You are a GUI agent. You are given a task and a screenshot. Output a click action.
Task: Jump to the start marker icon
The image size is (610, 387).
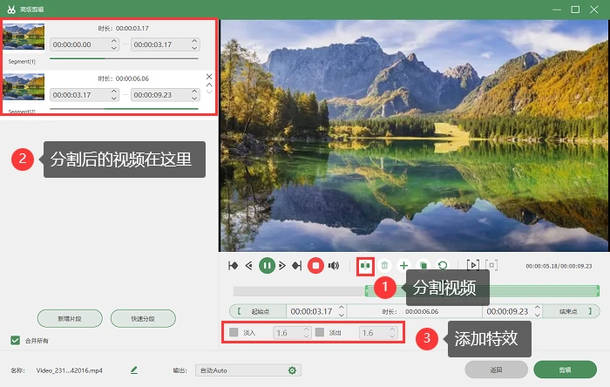(234, 266)
